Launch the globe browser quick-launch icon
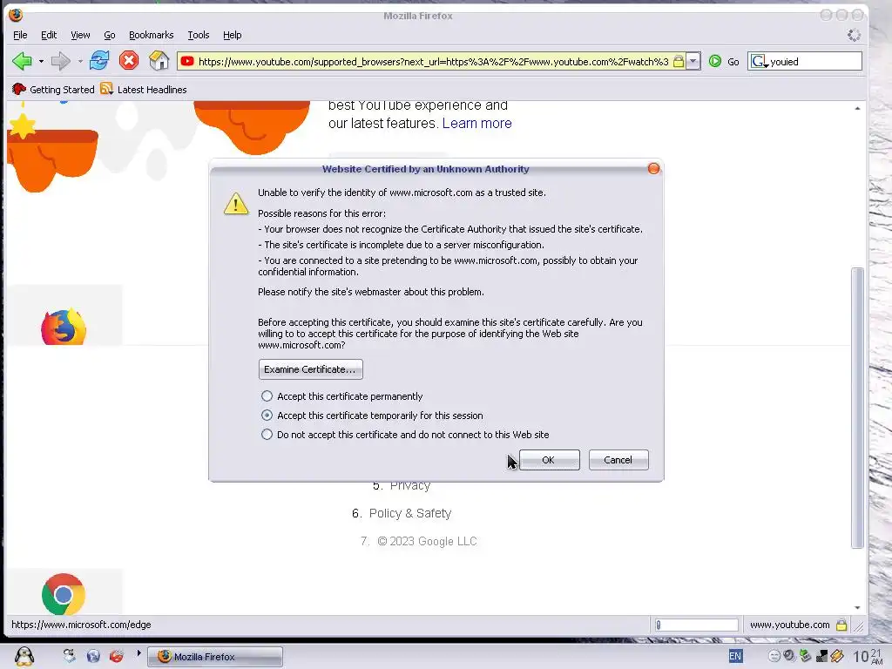This screenshot has width=892, height=669. 92,656
